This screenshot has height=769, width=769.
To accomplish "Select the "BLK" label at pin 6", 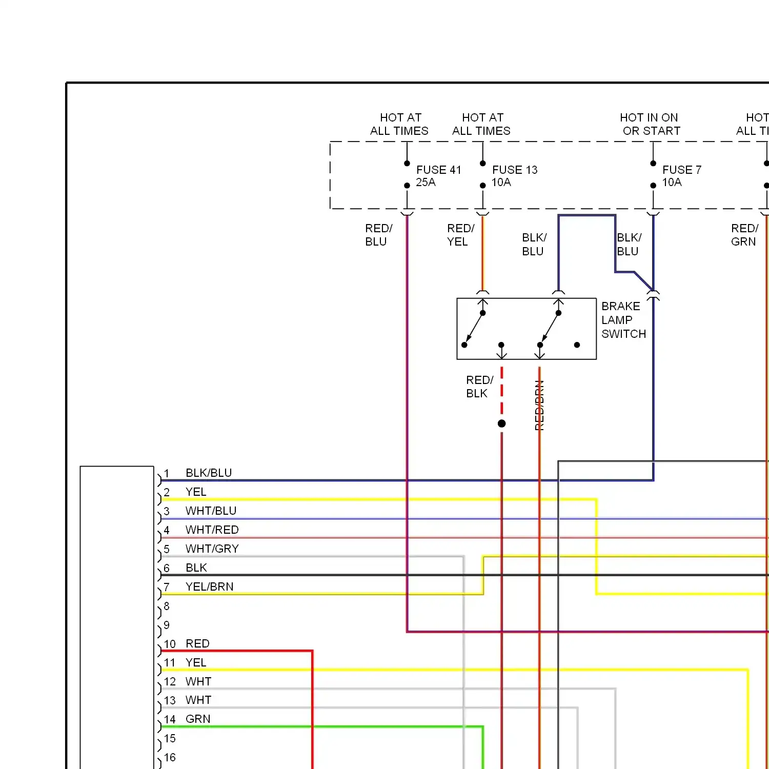I will (196, 568).
